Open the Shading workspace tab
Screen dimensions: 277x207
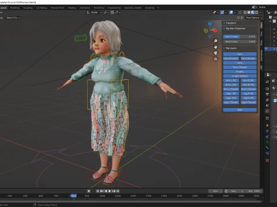[x=72, y=8]
